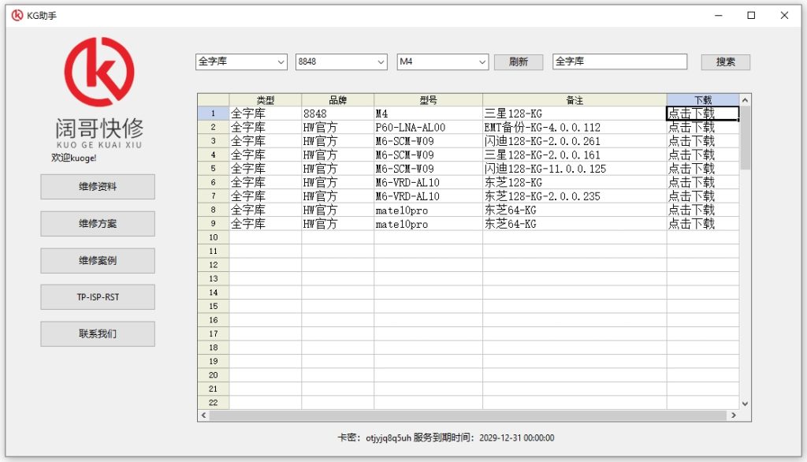Click 点击下载 for 闪迪128-KG-2.0.0.261 row
The image size is (807, 462).
pos(702,141)
